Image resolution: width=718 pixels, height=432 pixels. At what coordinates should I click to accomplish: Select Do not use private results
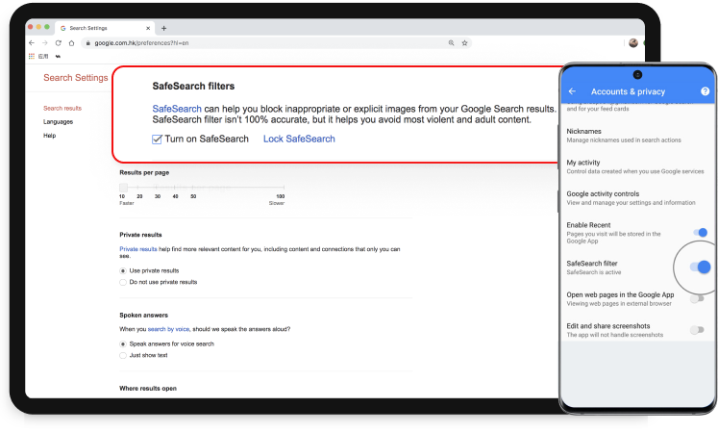tap(123, 282)
